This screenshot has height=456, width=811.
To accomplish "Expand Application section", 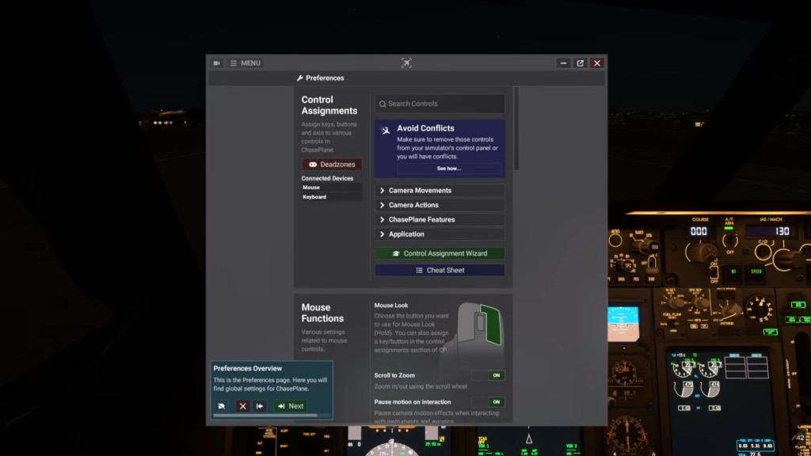I will [440, 234].
